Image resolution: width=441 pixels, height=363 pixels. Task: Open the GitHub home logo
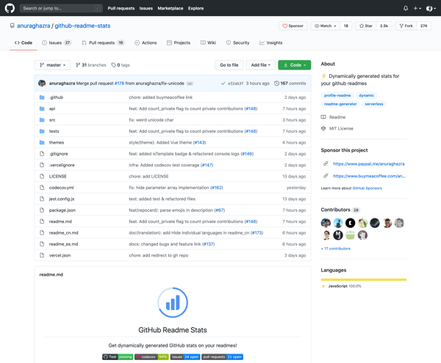pos(10,8)
